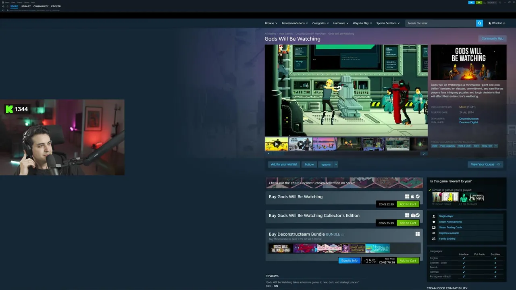Click the Steam Trading Cards icon
This screenshot has height=290, width=516.
pyautogui.click(x=434, y=228)
